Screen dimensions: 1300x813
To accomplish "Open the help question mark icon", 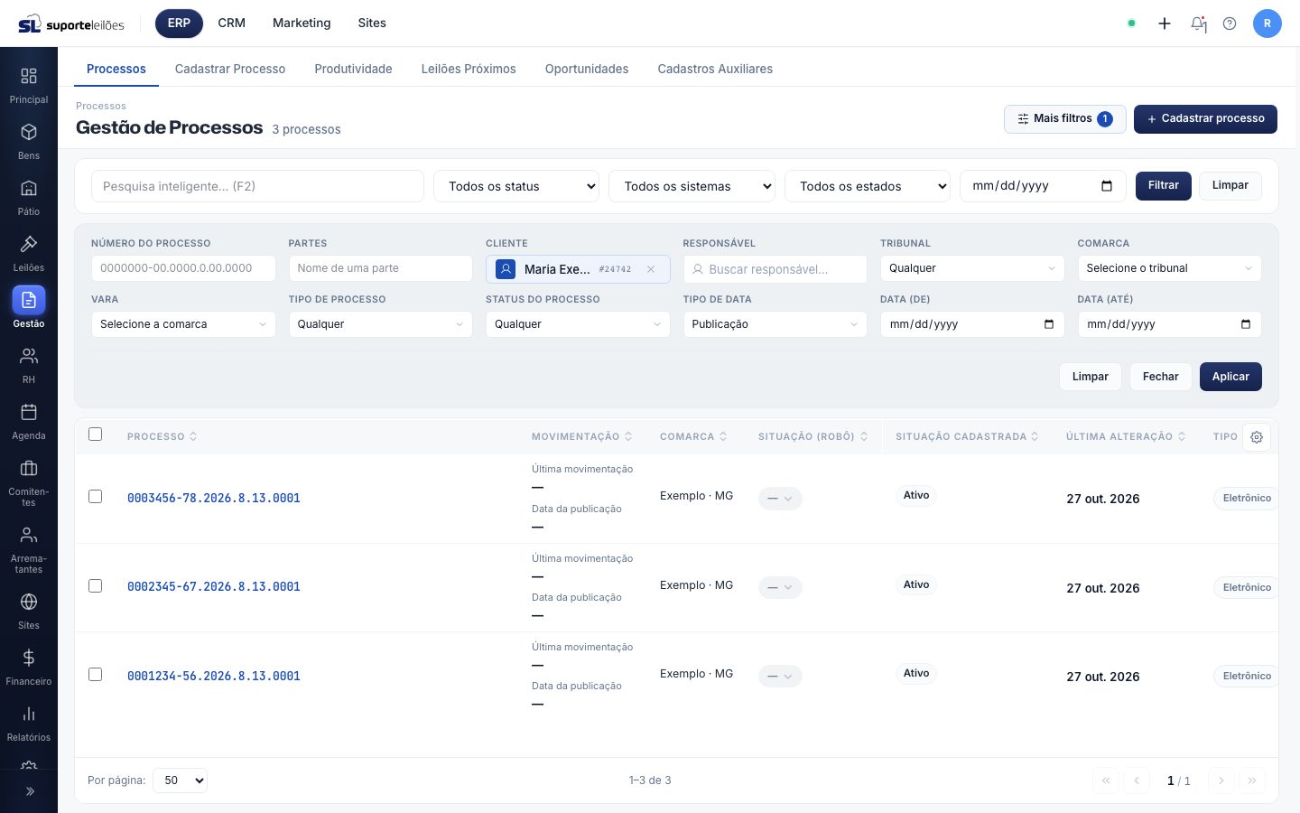I will click(x=1230, y=23).
